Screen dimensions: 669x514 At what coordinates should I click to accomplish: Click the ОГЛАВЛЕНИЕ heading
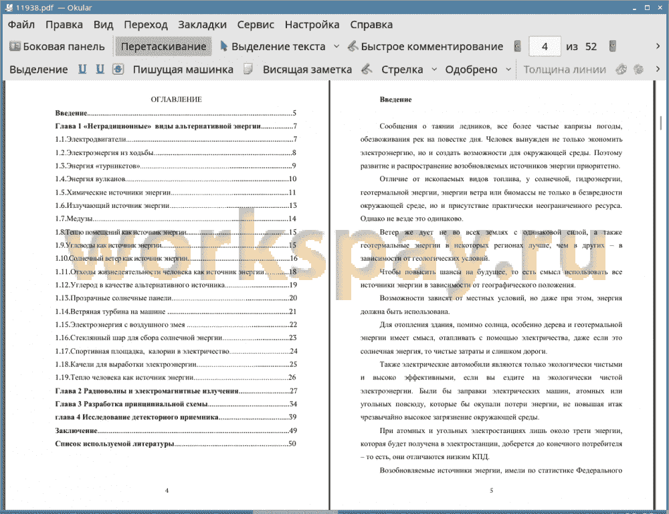point(176,100)
